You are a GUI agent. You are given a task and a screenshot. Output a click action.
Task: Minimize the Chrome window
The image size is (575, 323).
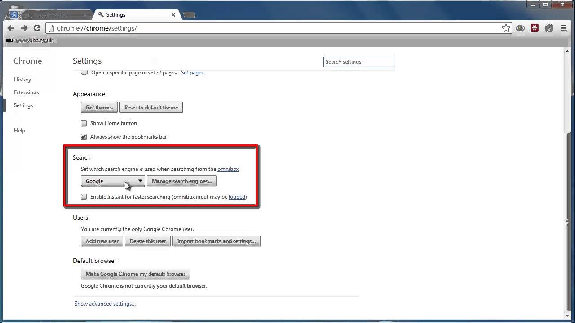533,4
